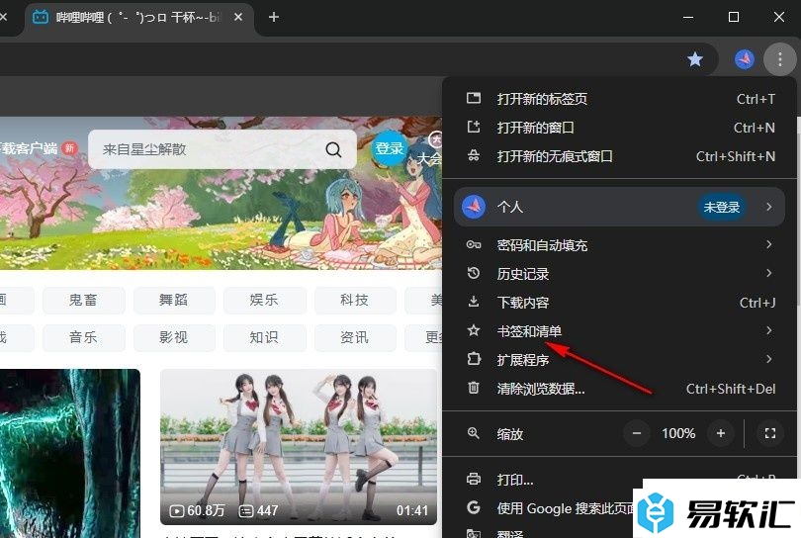Open the 舞蹈 category
Viewport: 801px width, 538px height.
point(174,300)
